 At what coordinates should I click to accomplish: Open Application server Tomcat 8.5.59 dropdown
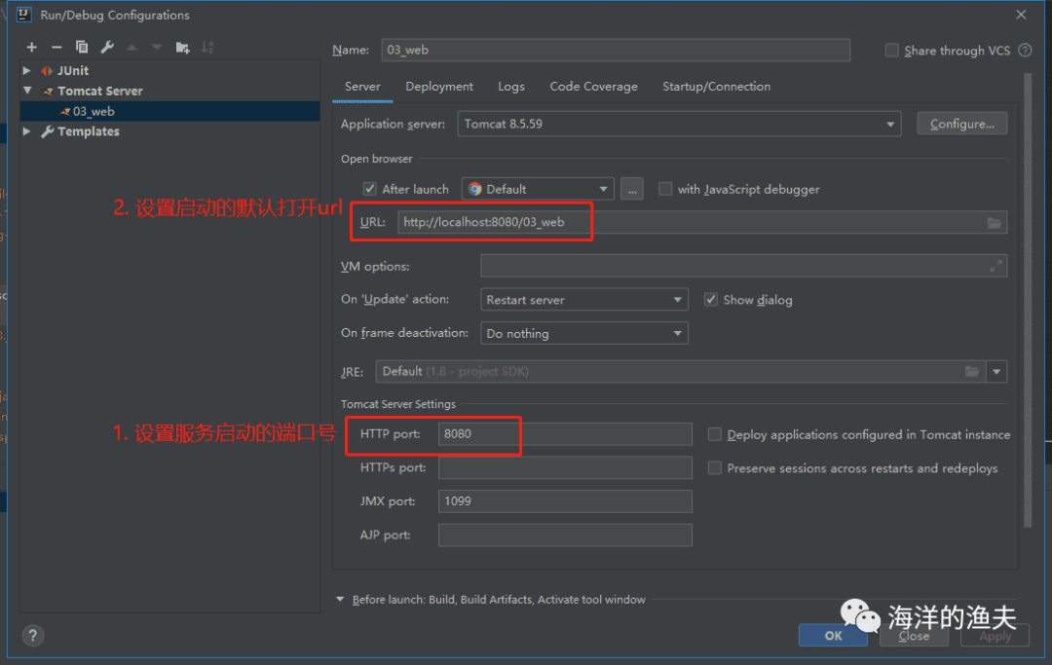tap(679, 124)
